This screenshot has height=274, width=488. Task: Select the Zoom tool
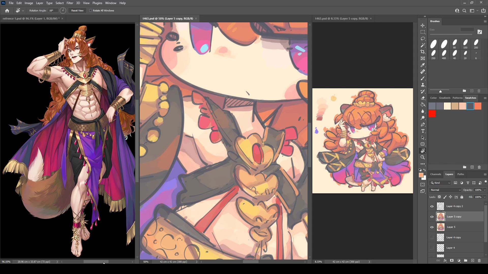(423, 157)
